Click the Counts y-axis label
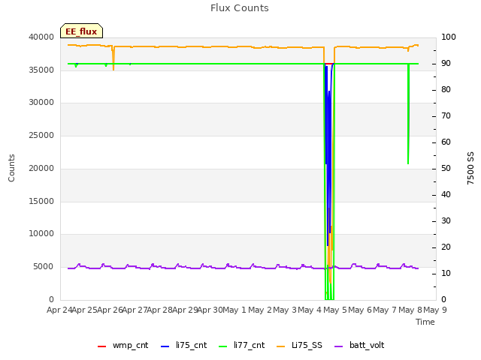This screenshot has height=360, width=481. coord(11,168)
